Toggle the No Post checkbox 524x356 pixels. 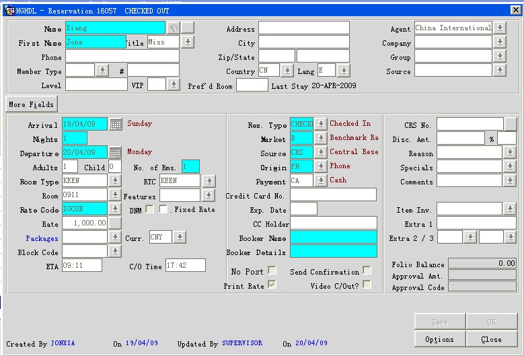click(x=272, y=271)
